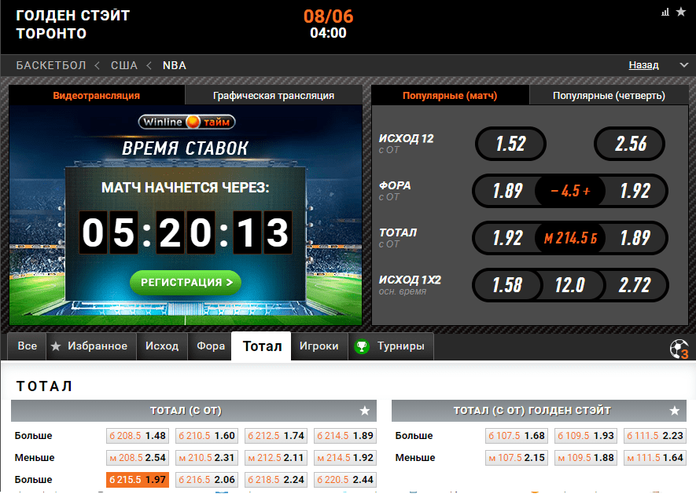Open match statistics bar chart icon

[665, 12]
